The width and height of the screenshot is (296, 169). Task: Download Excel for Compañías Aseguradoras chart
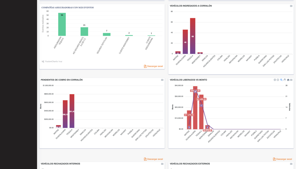(x=155, y=66)
